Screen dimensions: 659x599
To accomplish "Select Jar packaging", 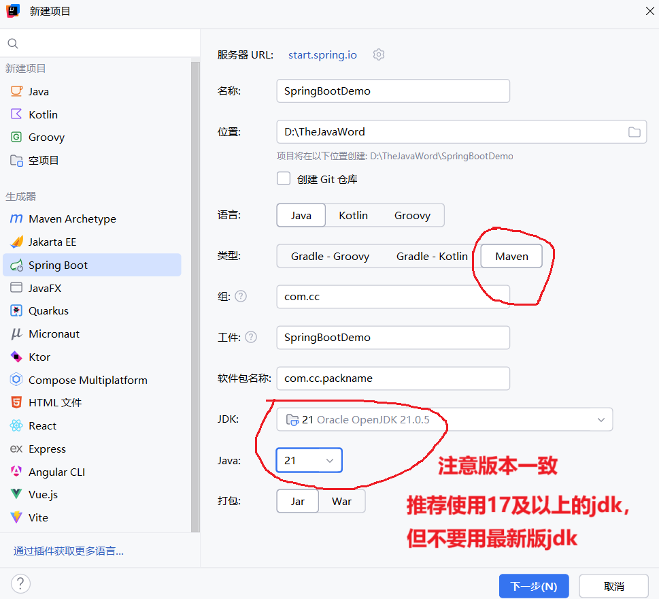I will click(x=298, y=501).
